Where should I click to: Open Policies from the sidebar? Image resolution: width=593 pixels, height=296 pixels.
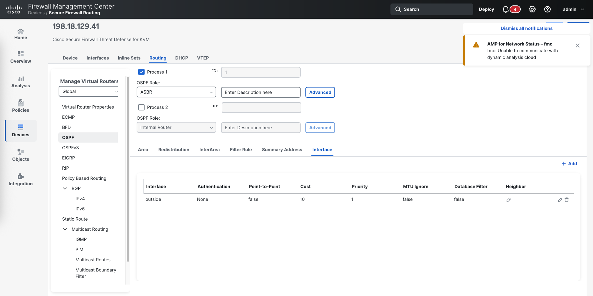[x=21, y=106]
